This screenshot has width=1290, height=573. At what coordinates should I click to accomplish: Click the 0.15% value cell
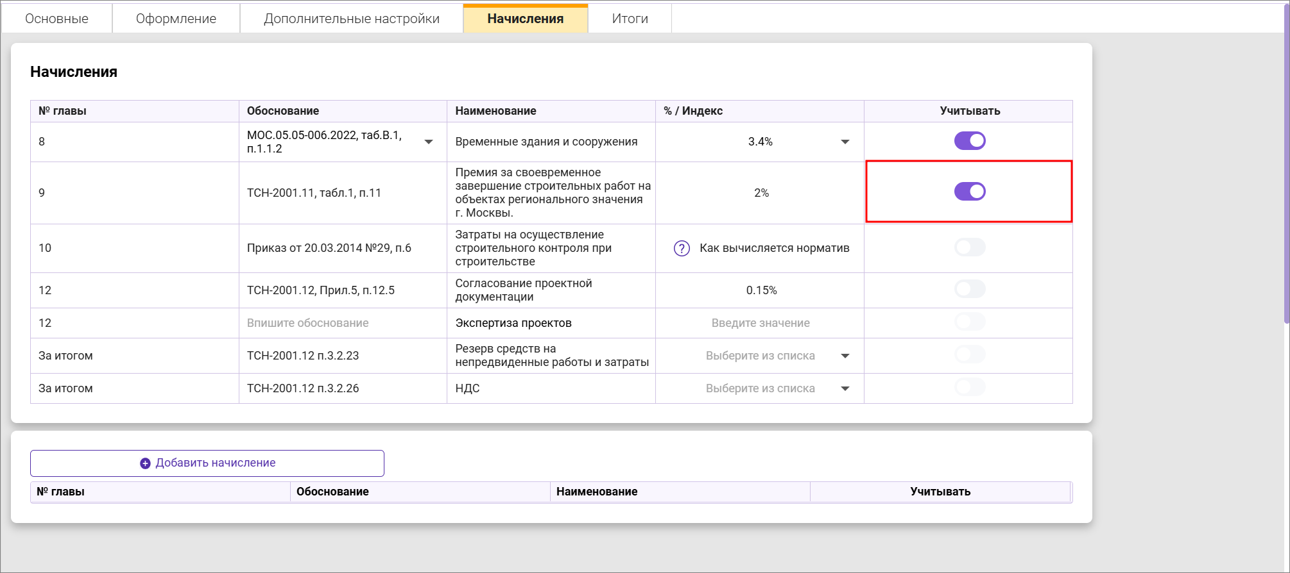(760, 290)
